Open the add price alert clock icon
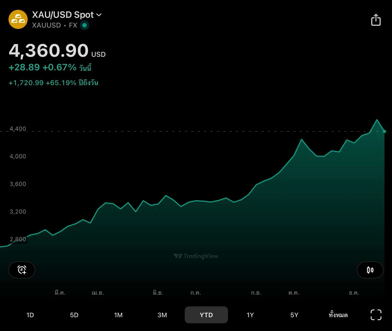Screen dimensions: 392x331 click(22, 270)
